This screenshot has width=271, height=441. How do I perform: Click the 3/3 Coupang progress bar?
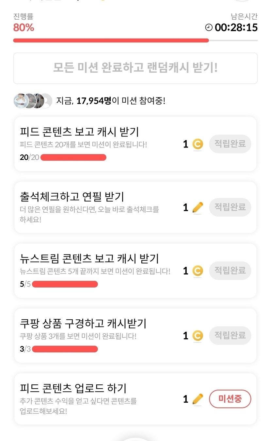(65, 349)
